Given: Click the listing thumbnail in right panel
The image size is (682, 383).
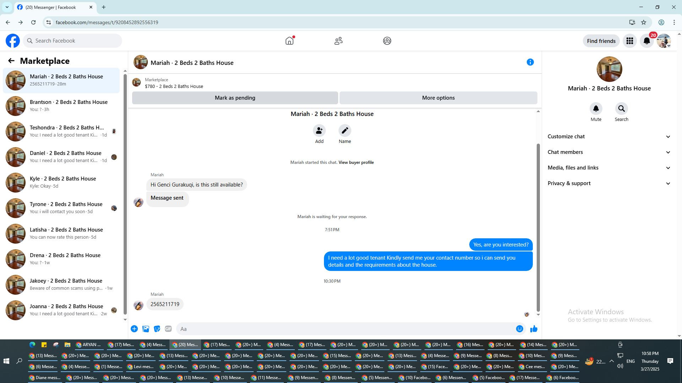Looking at the screenshot, I should [x=609, y=69].
